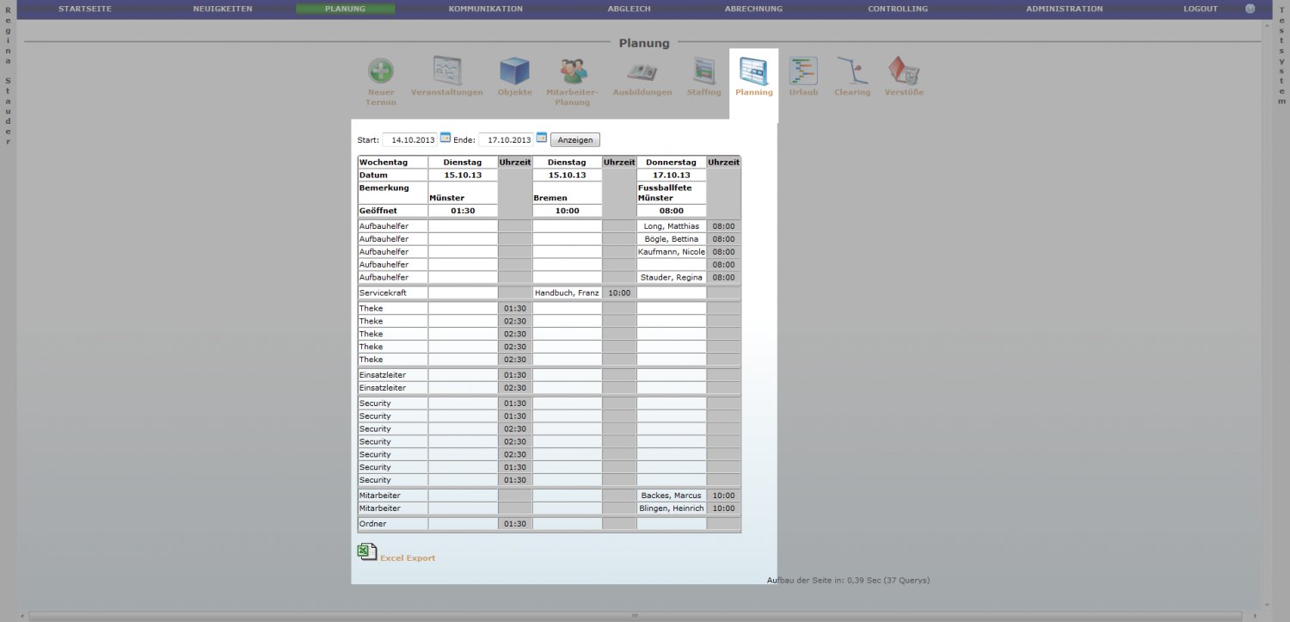Click the Geöffnet row label
Viewport: 1290px width, 622px height.
tap(393, 211)
